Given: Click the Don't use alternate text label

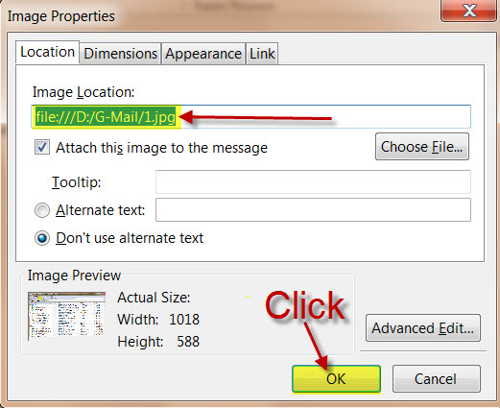Looking at the screenshot, I should pyautogui.click(x=130, y=238).
